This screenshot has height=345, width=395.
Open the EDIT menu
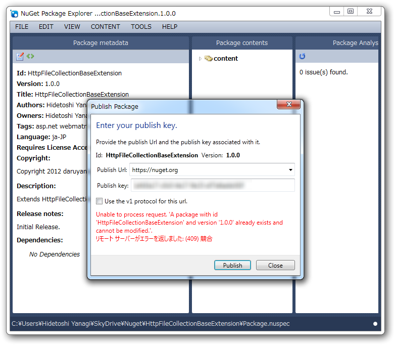point(46,27)
